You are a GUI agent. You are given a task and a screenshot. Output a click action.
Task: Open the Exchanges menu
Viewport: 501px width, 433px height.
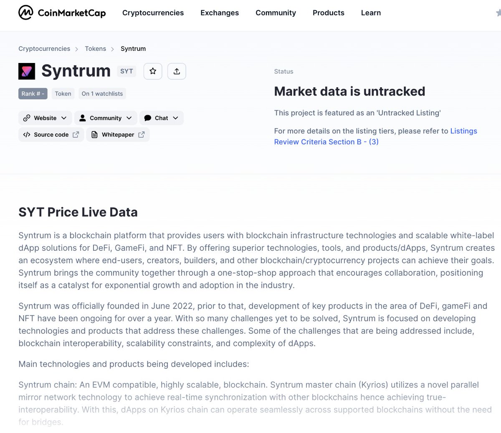220,13
